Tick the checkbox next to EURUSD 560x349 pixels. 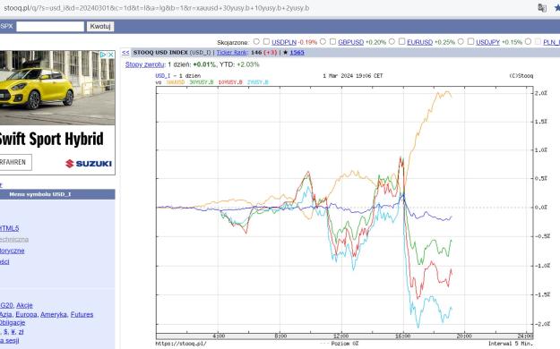401,42
